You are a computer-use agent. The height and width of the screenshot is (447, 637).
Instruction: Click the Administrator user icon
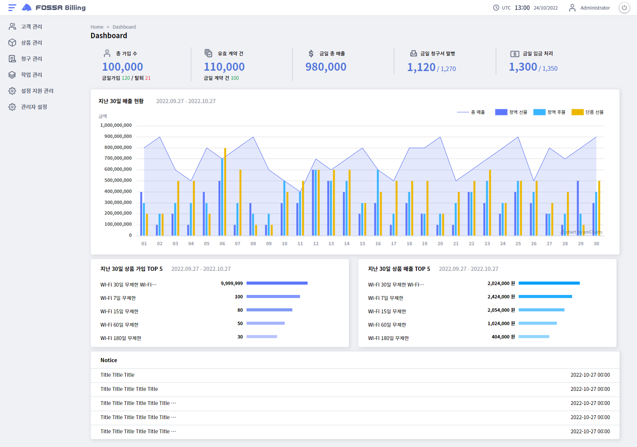pyautogui.click(x=572, y=8)
